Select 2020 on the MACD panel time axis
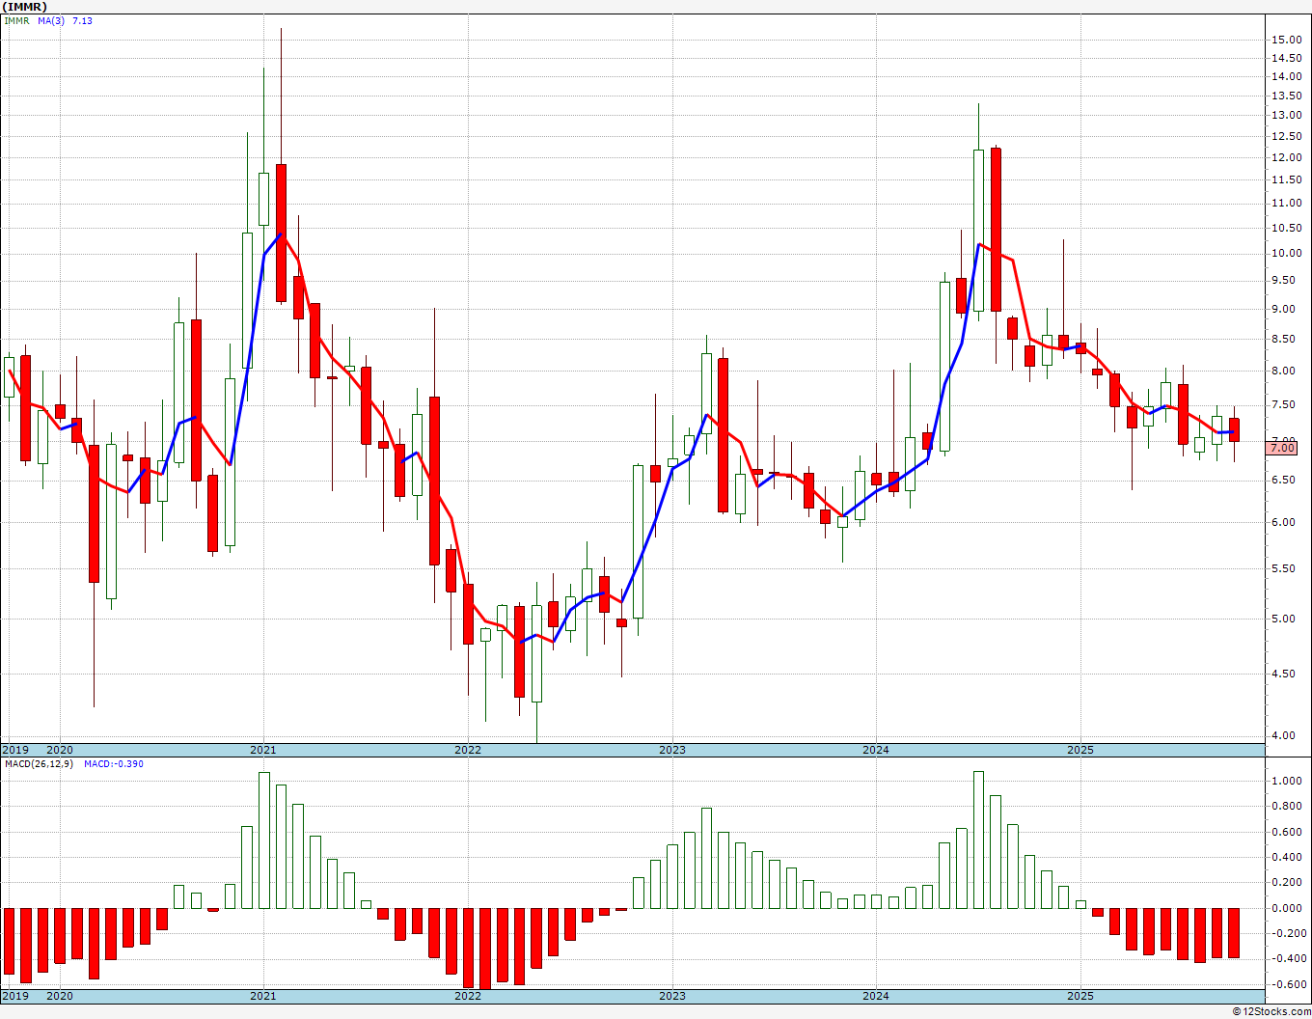The width and height of the screenshot is (1312, 1019). coord(60,996)
